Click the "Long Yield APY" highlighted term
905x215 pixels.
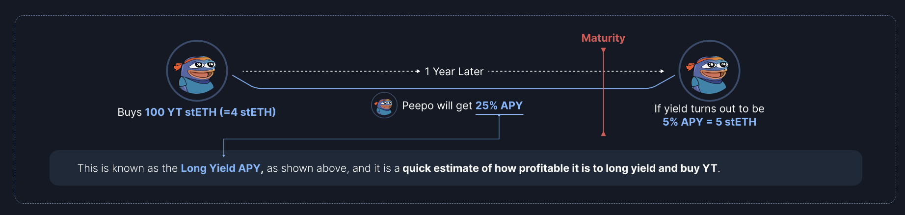click(221, 168)
